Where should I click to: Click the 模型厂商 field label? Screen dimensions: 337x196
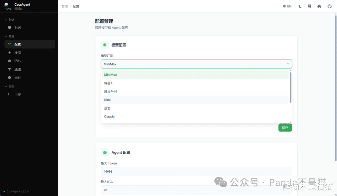coord(107,55)
